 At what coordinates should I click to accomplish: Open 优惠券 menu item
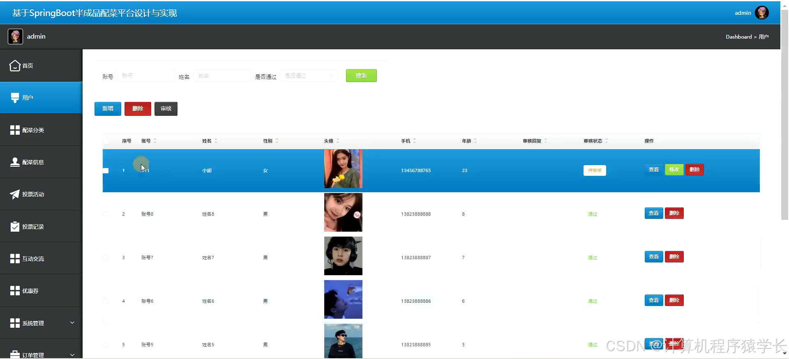coord(41,291)
